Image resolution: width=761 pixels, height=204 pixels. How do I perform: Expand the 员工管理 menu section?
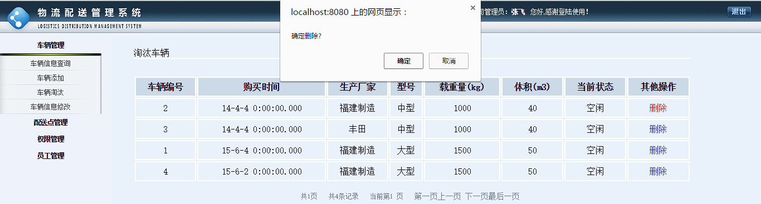(51, 156)
